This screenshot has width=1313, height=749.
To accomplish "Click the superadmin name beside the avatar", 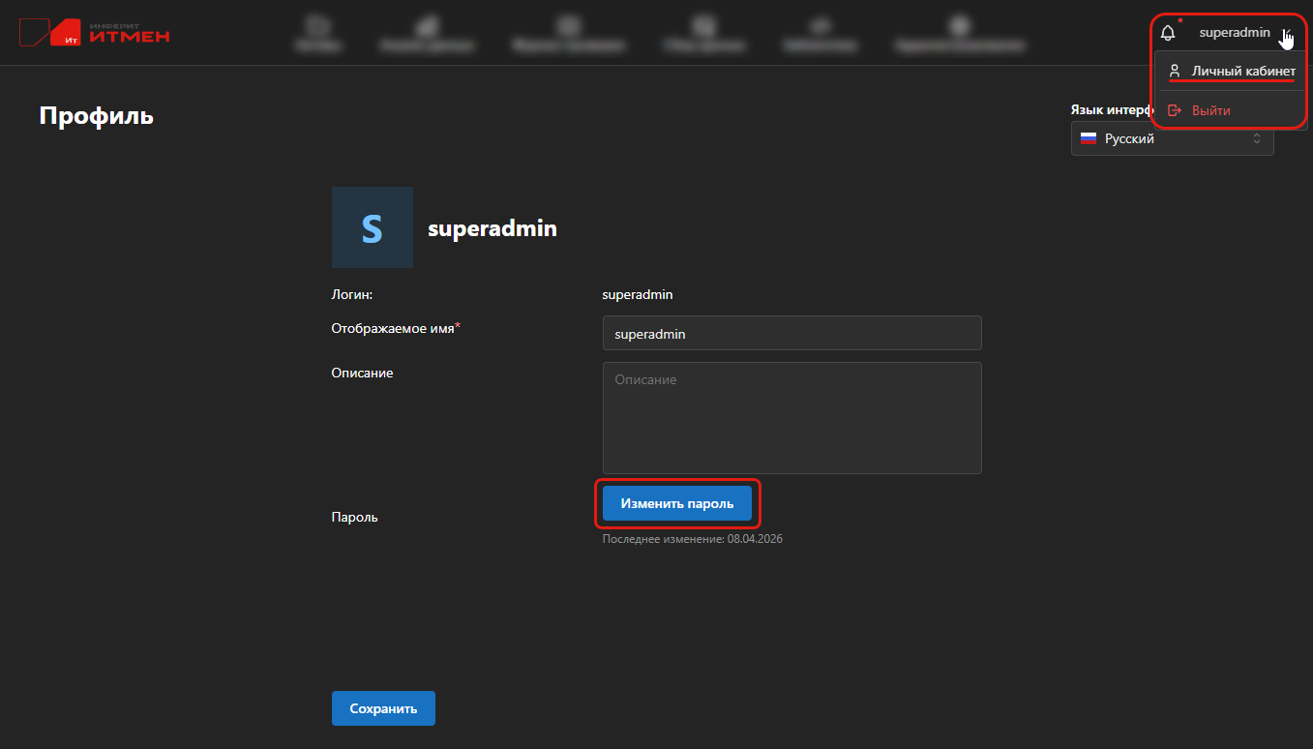I will coord(492,228).
